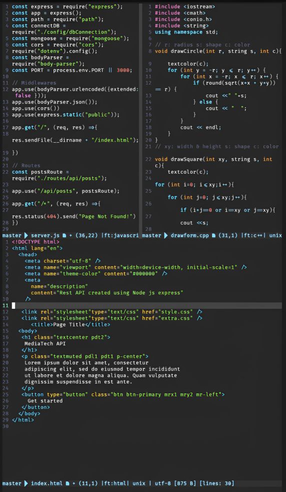Click 'master' in the drawform.cpp status line
This screenshot has height=492, width=286.
(x=152, y=235)
